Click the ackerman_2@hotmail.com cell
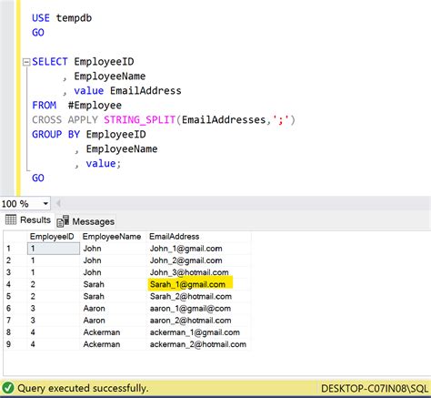The image size is (431, 398). 199,344
